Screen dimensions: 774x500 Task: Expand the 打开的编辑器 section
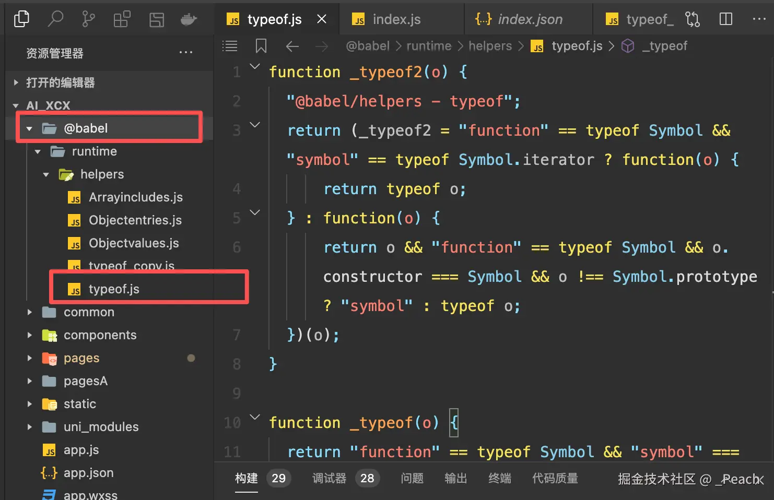point(109,82)
